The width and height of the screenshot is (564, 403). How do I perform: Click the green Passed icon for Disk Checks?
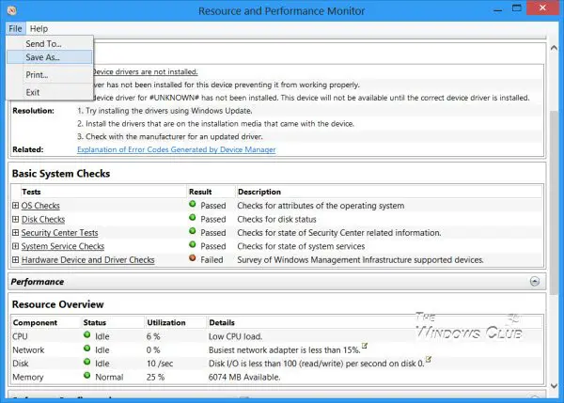193,218
